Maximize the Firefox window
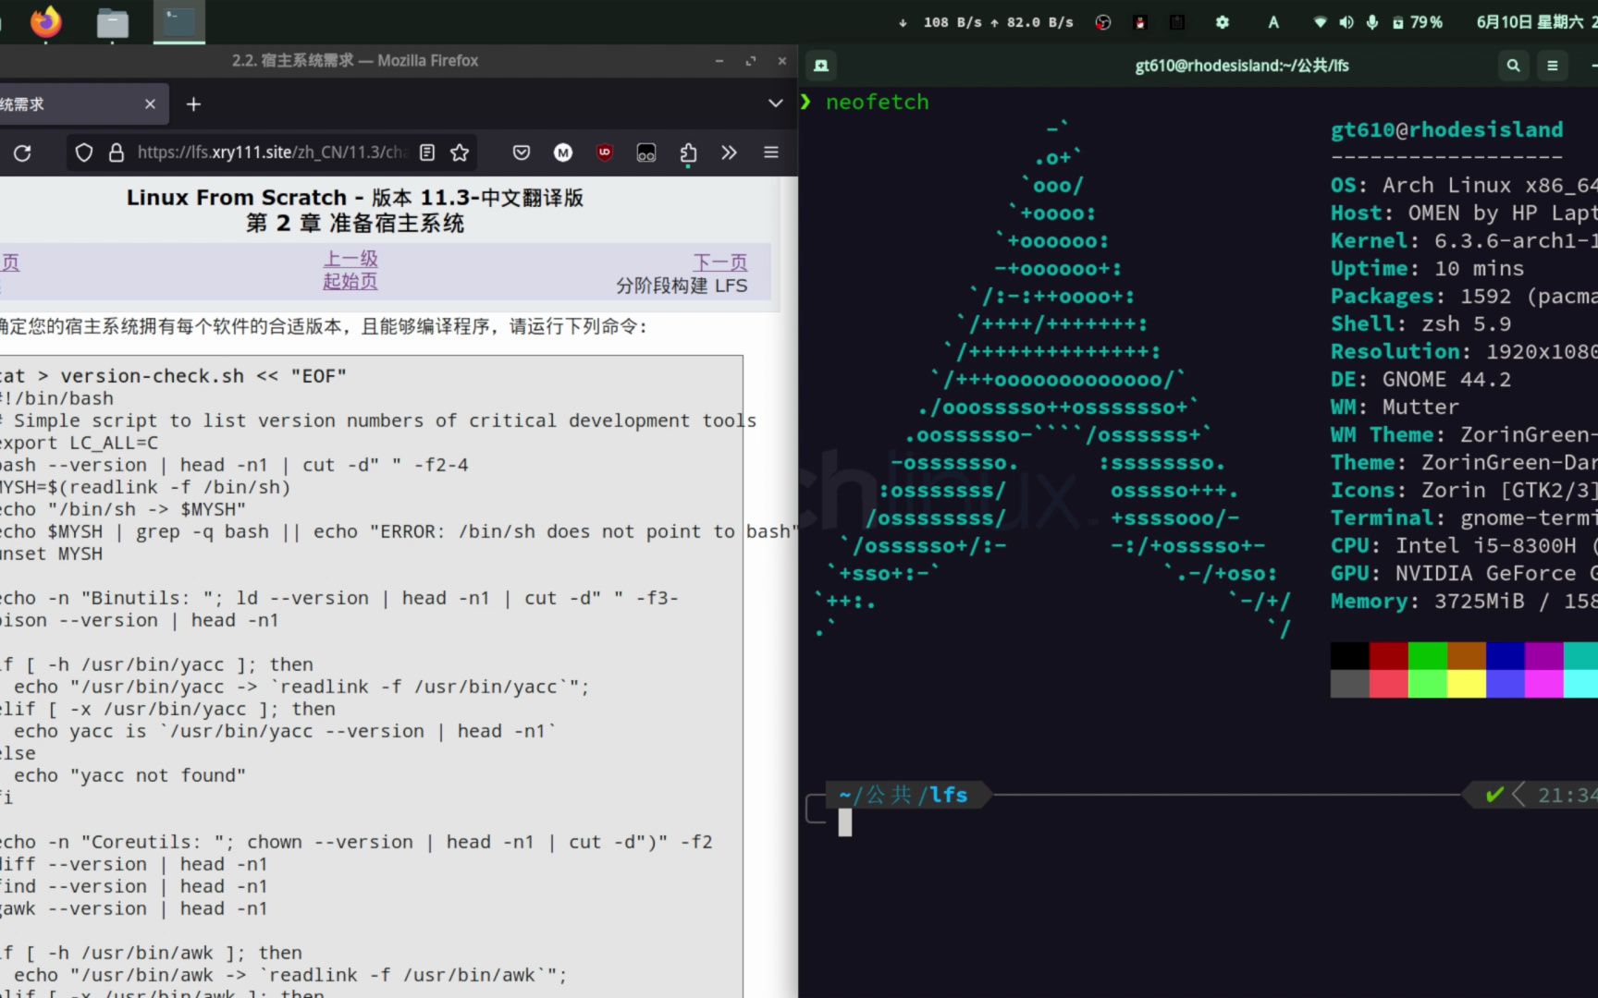1598x998 pixels. point(750,61)
